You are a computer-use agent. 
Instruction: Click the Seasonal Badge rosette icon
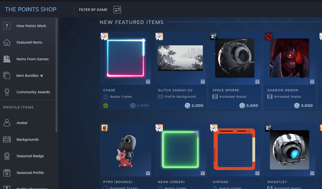(7, 156)
